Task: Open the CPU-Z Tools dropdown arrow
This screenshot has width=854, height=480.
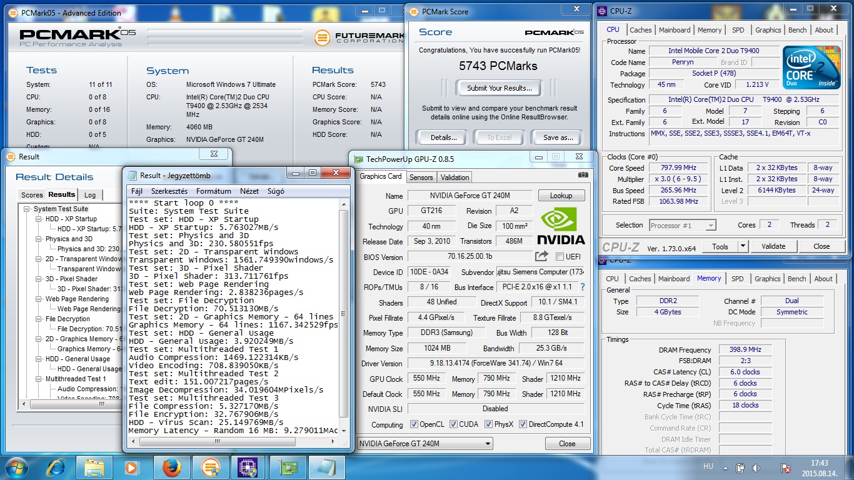Action: [742, 247]
